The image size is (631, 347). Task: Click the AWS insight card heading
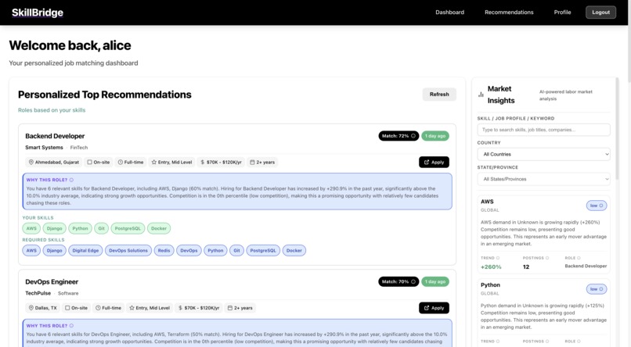[487, 202]
